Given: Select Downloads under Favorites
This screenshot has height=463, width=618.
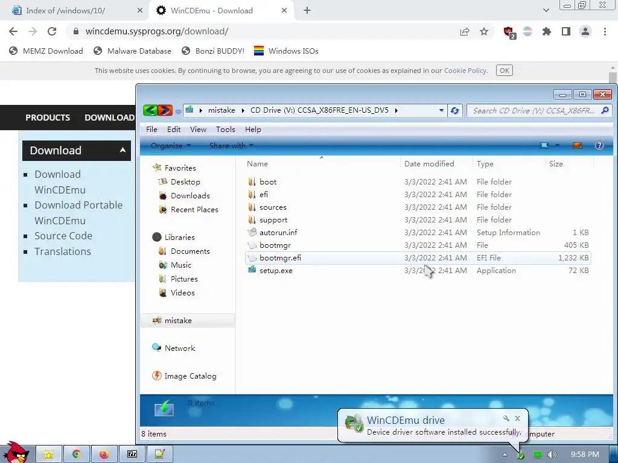Looking at the screenshot, I should (190, 196).
